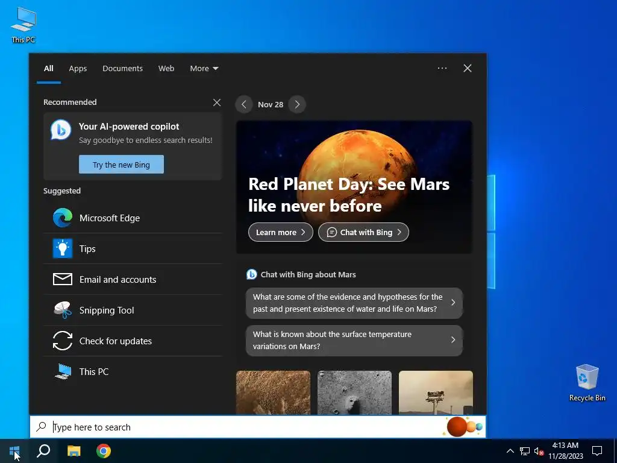Click the Bing chat logo in Recommended card
The image size is (617, 463).
pyautogui.click(x=61, y=130)
